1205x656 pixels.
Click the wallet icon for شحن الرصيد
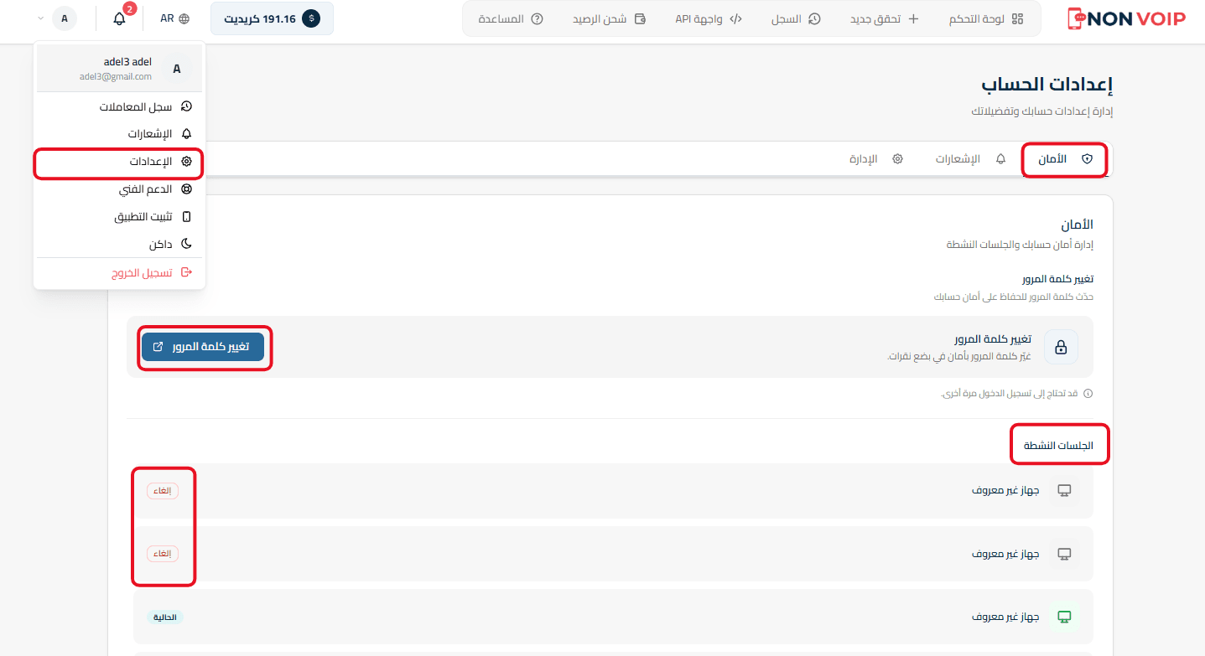pyautogui.click(x=640, y=18)
